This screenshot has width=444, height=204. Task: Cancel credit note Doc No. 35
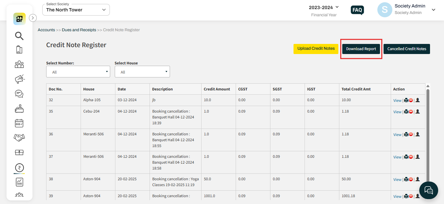coord(411,112)
